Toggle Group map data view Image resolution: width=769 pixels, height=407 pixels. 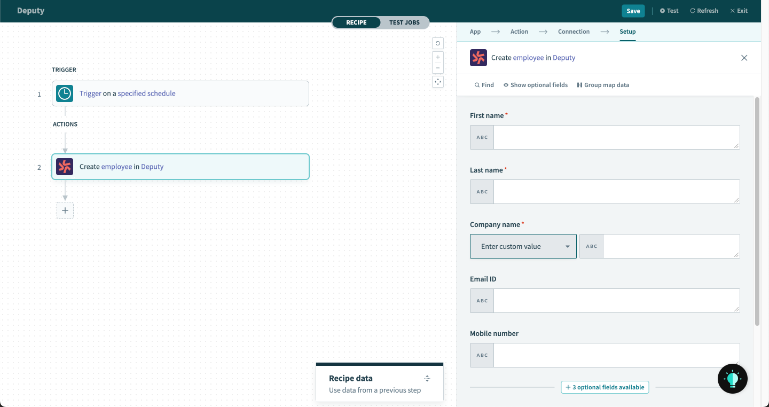click(603, 85)
